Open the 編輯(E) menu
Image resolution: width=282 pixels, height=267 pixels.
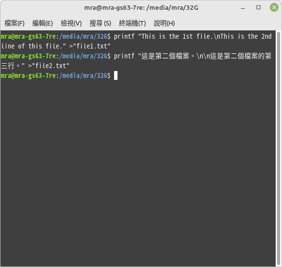point(43,23)
